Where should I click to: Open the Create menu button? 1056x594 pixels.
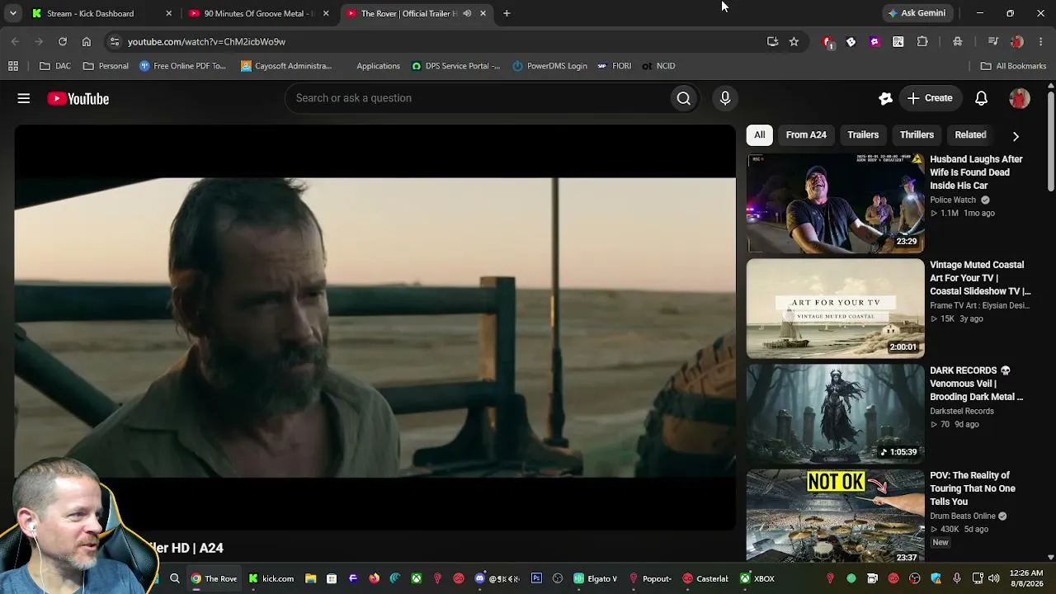(x=930, y=98)
